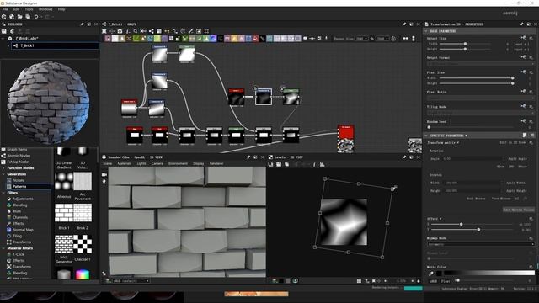Click the Apply Angle button
539x303 pixels.
coord(517,159)
